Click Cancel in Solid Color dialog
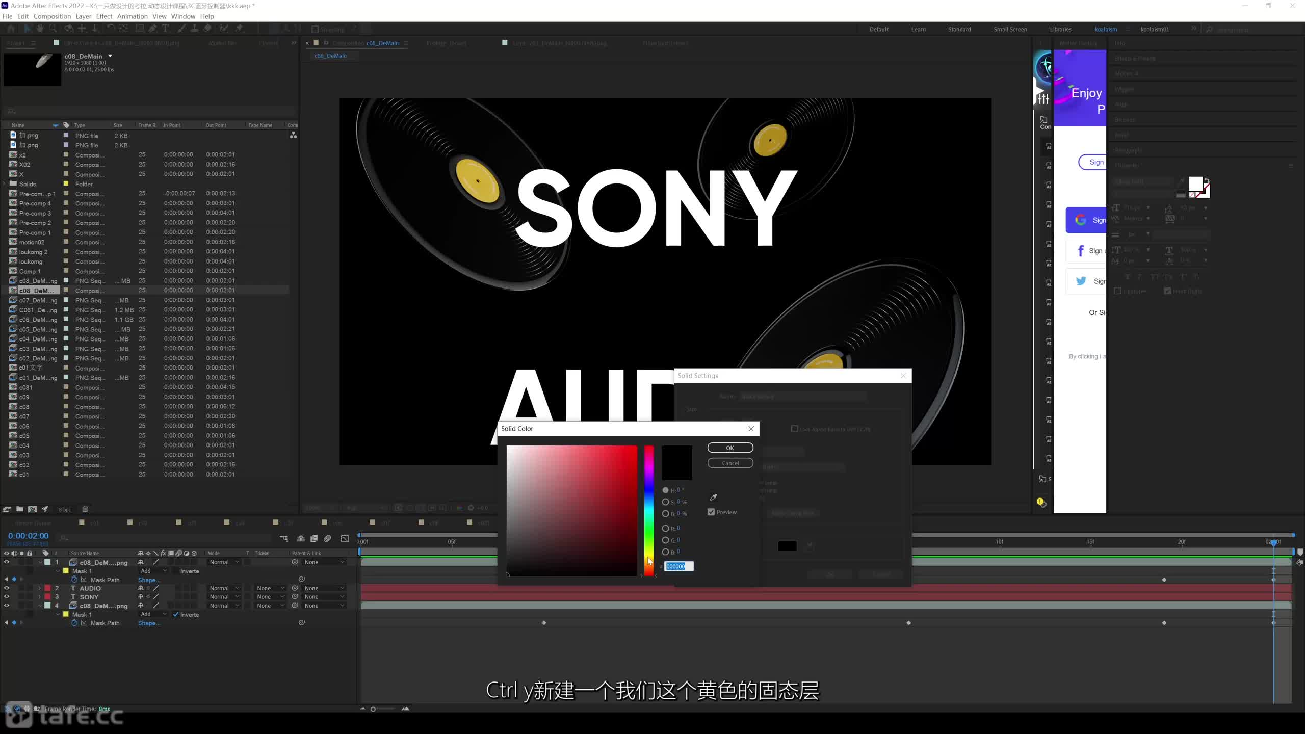 pyautogui.click(x=730, y=463)
